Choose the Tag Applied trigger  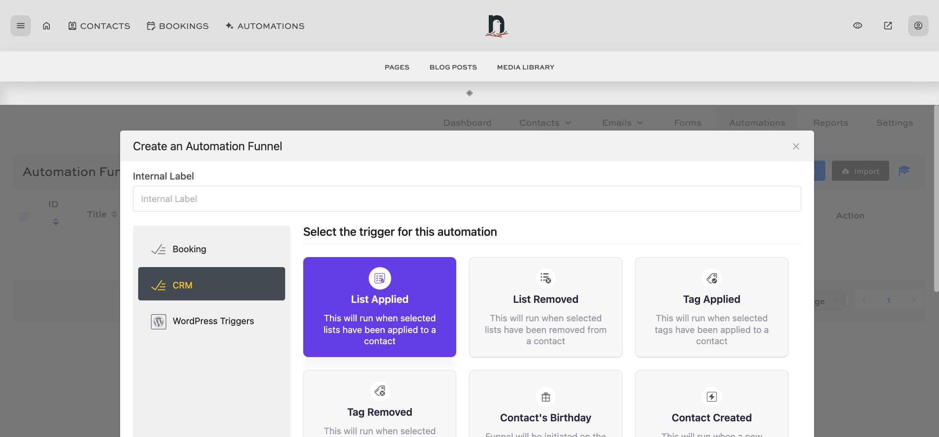[711, 307]
